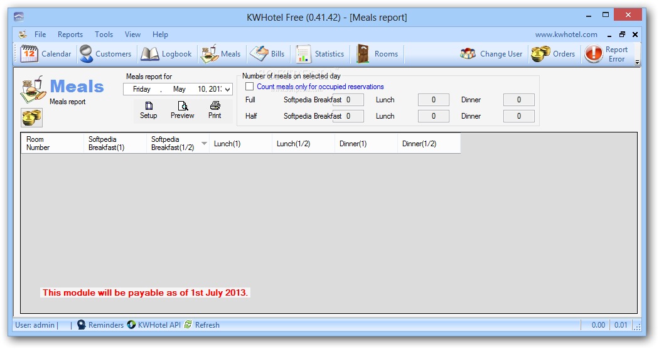Click the Half Softpedia Breakfast count field

pos(348,116)
